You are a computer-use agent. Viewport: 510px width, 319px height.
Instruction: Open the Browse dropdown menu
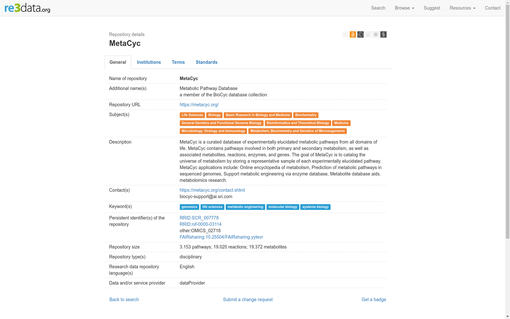(404, 8)
